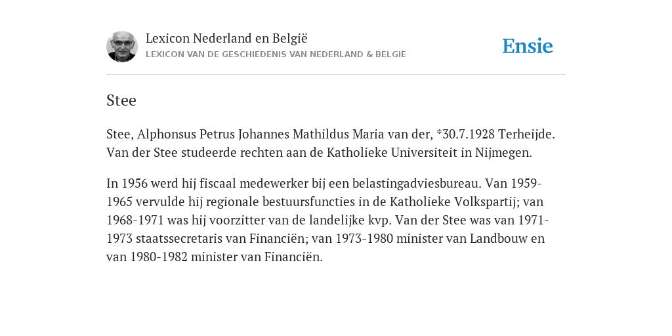The image size is (672, 336).
Task: Open the Ensie logo link
Action: tap(528, 46)
